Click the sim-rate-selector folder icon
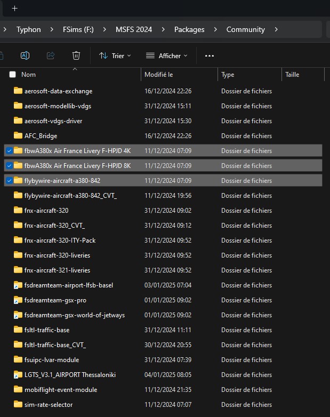The width and height of the screenshot is (330, 417). pyautogui.click(x=18, y=404)
